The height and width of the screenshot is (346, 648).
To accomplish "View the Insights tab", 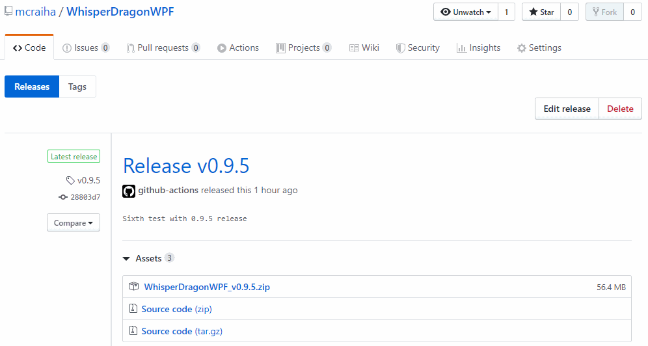I will 479,47.
